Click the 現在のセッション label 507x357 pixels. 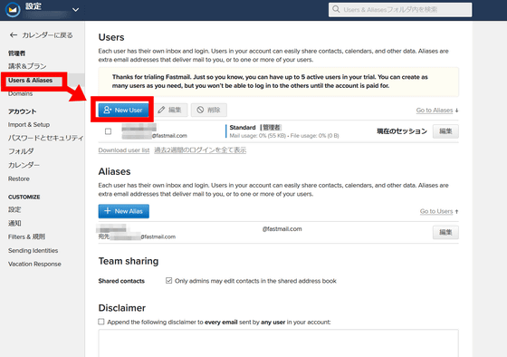pyautogui.click(x=402, y=131)
